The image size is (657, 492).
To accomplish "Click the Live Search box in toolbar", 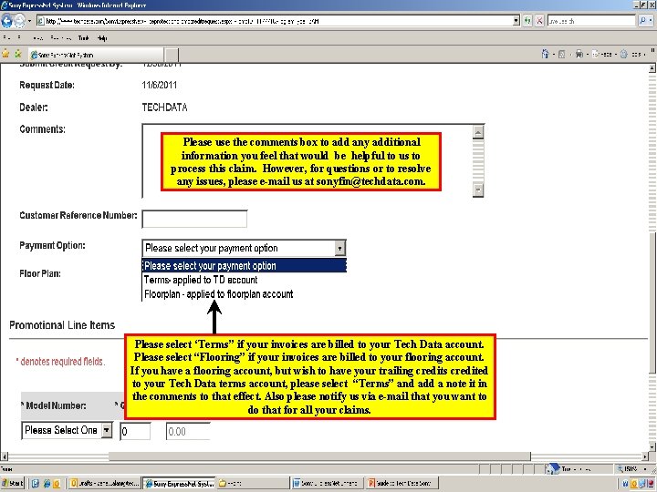I will point(591,20).
